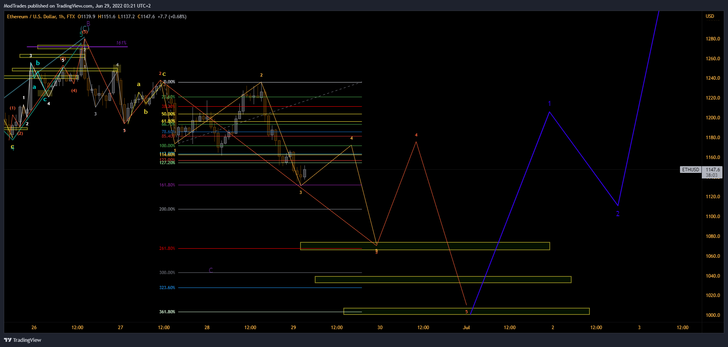This screenshot has height=347, width=728.
Task: Click the TradingView logo at bottom left
Action: click(23, 340)
